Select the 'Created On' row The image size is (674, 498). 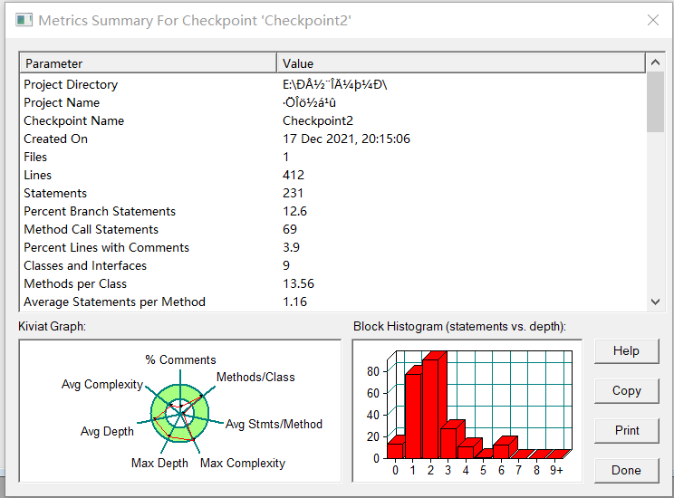[333, 139]
